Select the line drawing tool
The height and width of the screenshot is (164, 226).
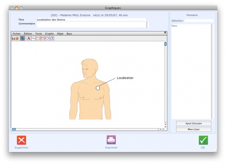click(33, 39)
